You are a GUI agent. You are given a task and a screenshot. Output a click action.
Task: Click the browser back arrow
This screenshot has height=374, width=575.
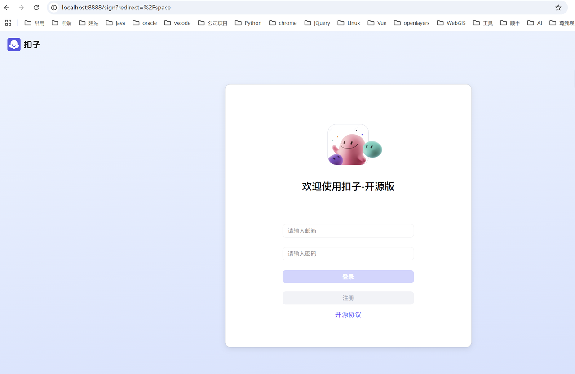[6, 7]
